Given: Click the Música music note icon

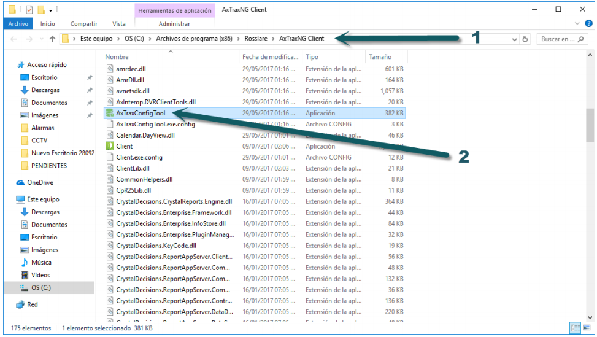Looking at the screenshot, I should pyautogui.click(x=25, y=262).
